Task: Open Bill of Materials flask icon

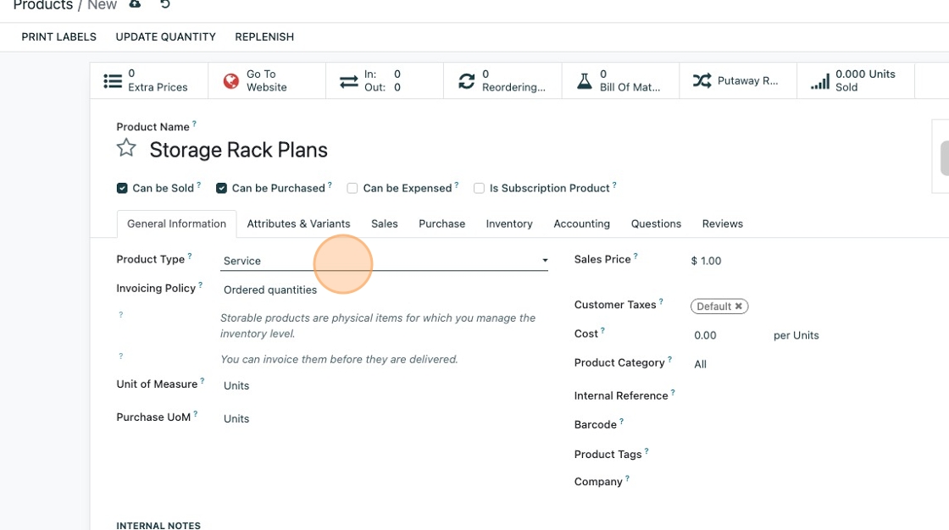Action: click(584, 81)
